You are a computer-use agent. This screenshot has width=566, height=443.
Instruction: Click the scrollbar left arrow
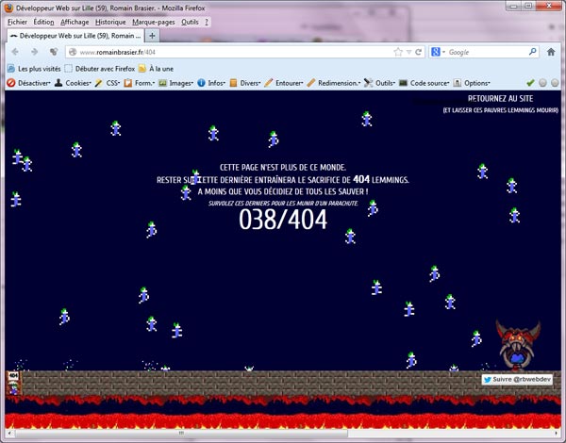click(9, 433)
